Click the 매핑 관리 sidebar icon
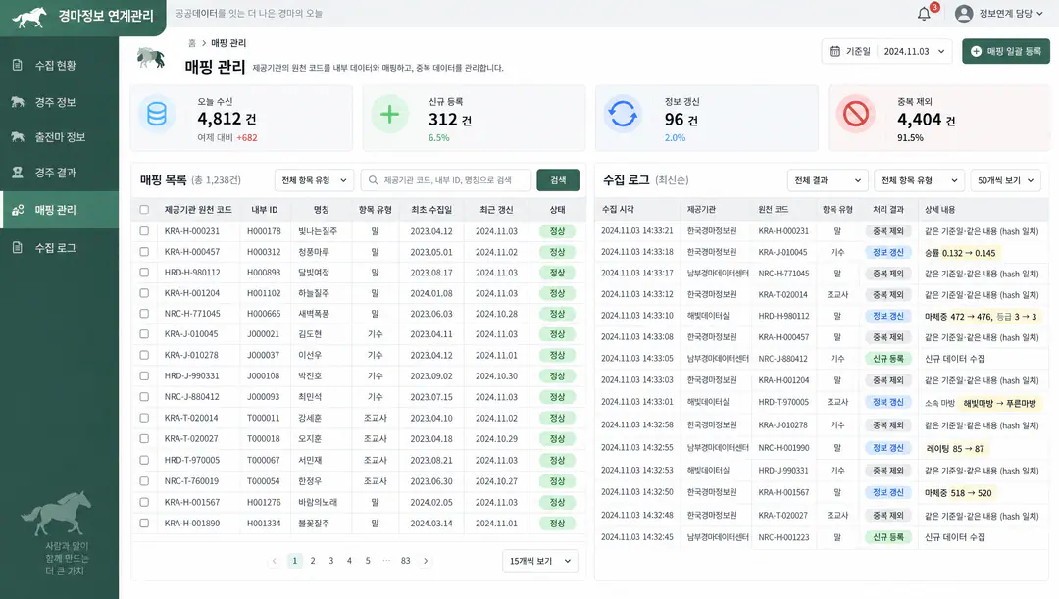This screenshot has width=1059, height=599. coord(18,210)
